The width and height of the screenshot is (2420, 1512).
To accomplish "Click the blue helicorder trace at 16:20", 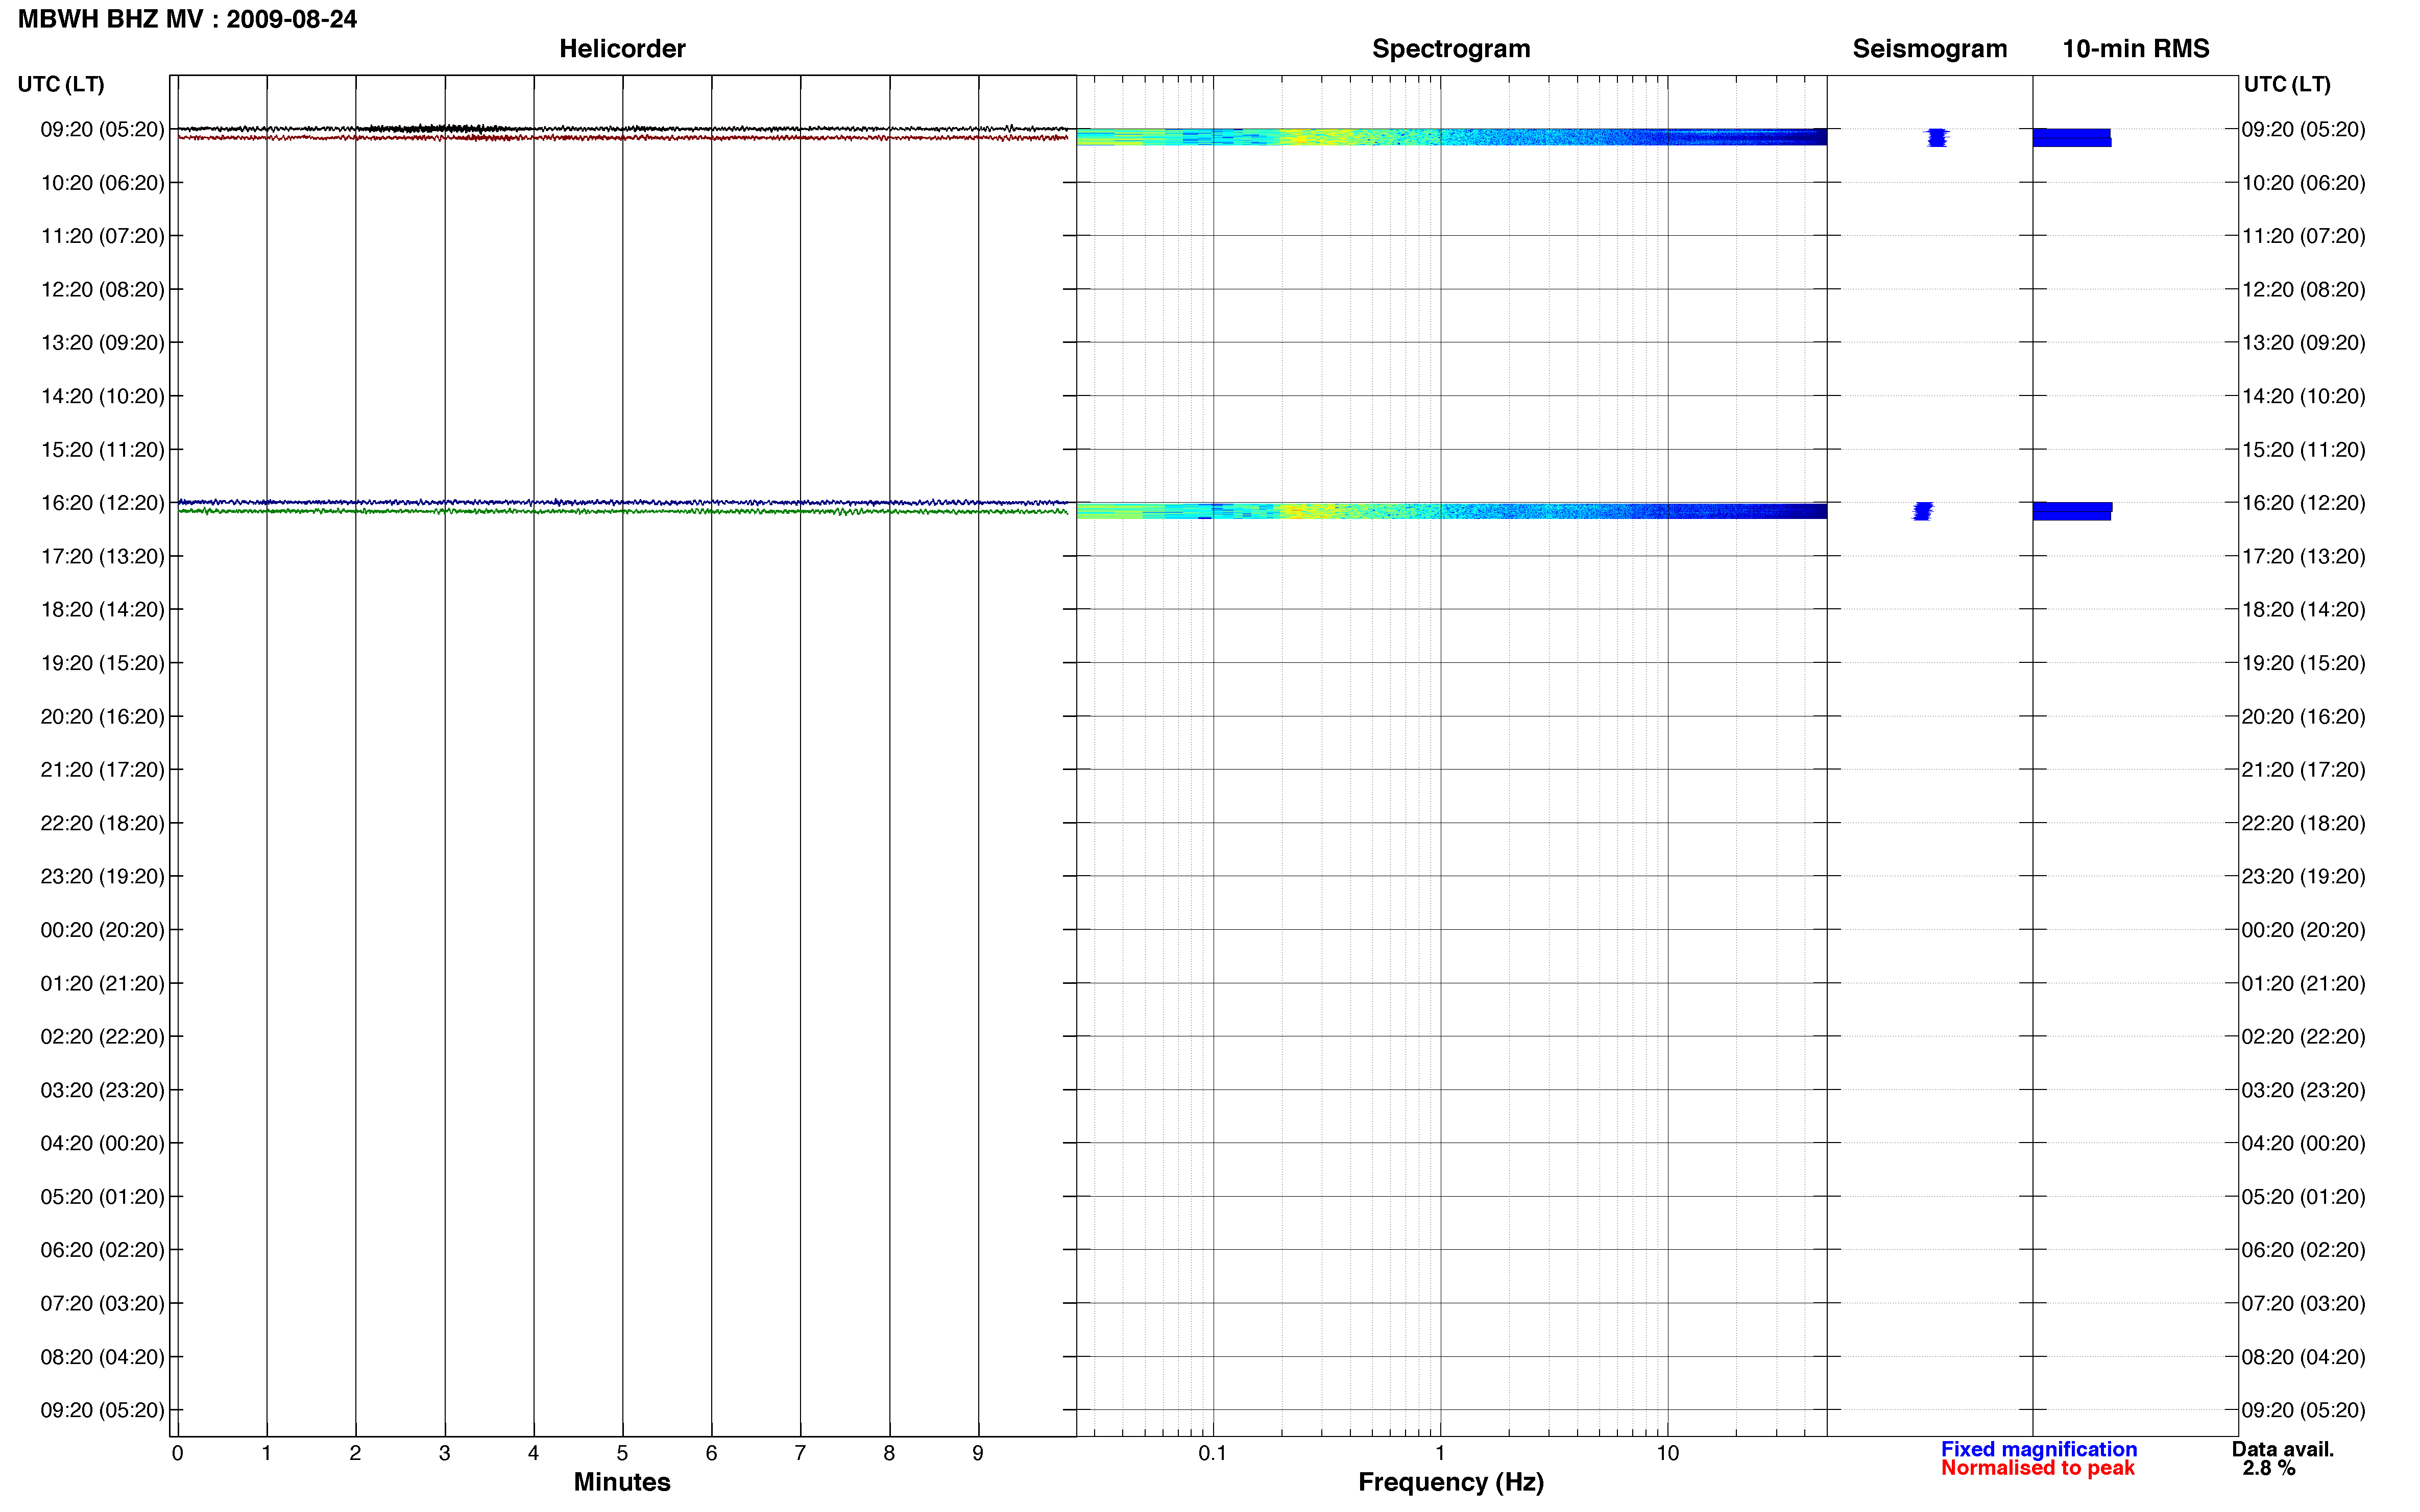I will (622, 502).
